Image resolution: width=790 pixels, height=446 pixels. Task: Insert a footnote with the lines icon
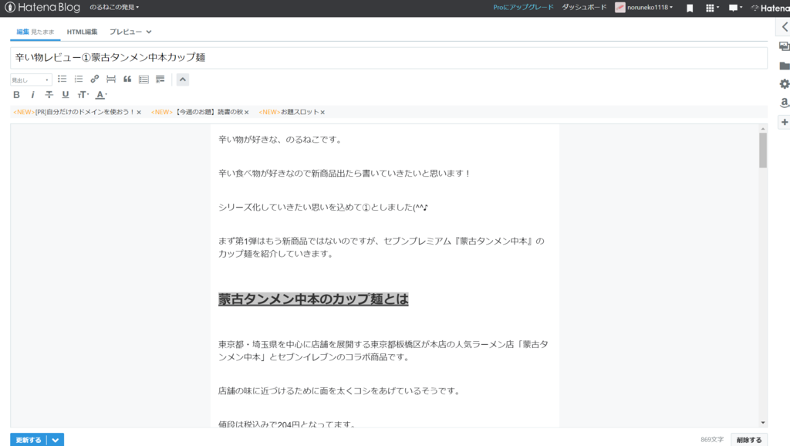[x=160, y=79]
